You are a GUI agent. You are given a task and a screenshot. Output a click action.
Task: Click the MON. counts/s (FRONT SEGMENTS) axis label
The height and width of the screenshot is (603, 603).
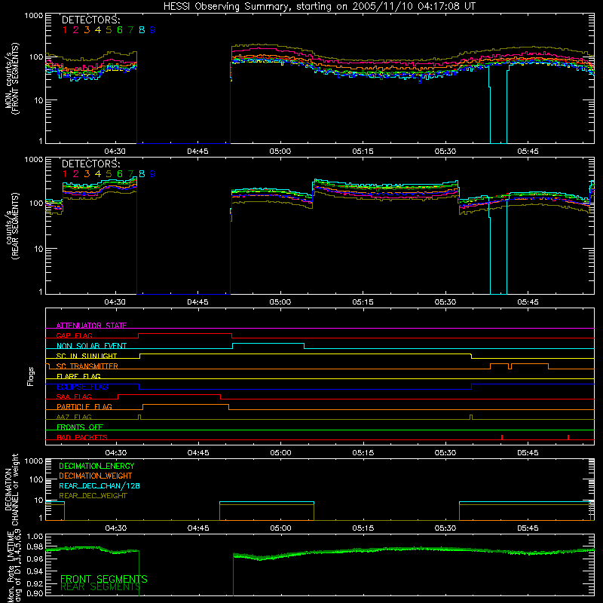click(12, 78)
